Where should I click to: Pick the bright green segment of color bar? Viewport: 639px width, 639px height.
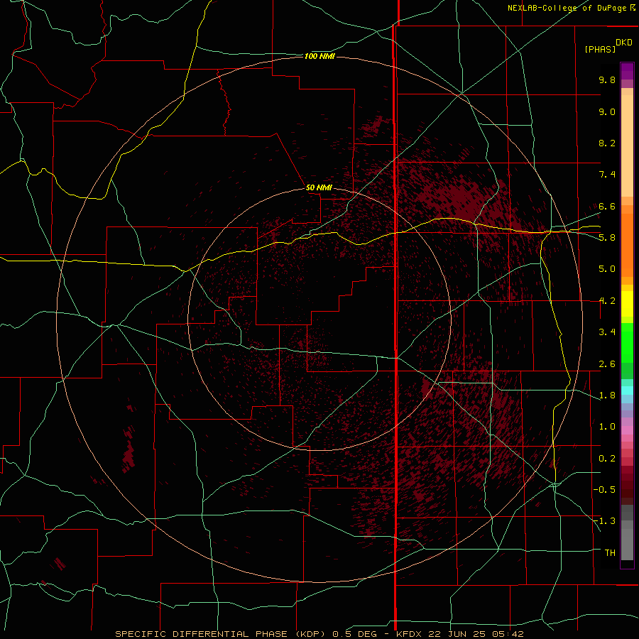tap(627, 342)
